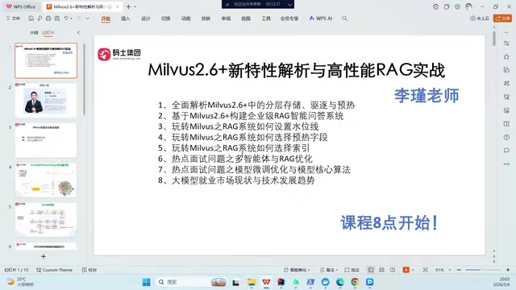The image size is (516, 290).
Task: Click the WPS AI button
Action: tap(321, 19)
